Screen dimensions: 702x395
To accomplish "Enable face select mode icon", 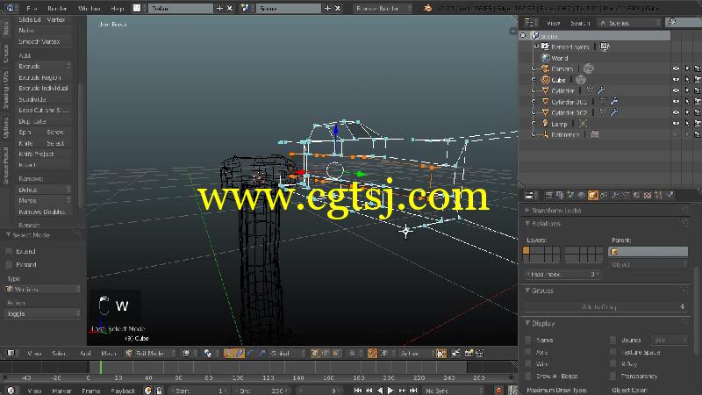I will pyautogui.click(x=336, y=354).
